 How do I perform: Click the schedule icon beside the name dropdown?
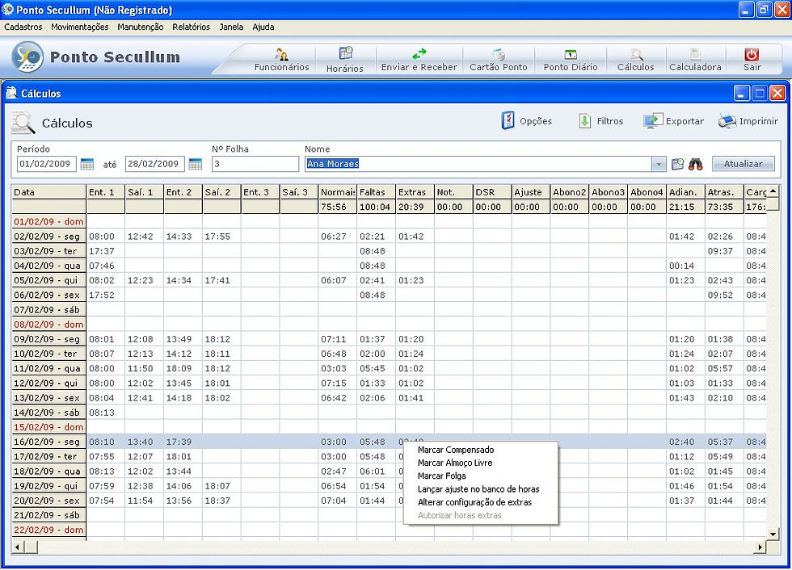pyautogui.click(x=677, y=164)
